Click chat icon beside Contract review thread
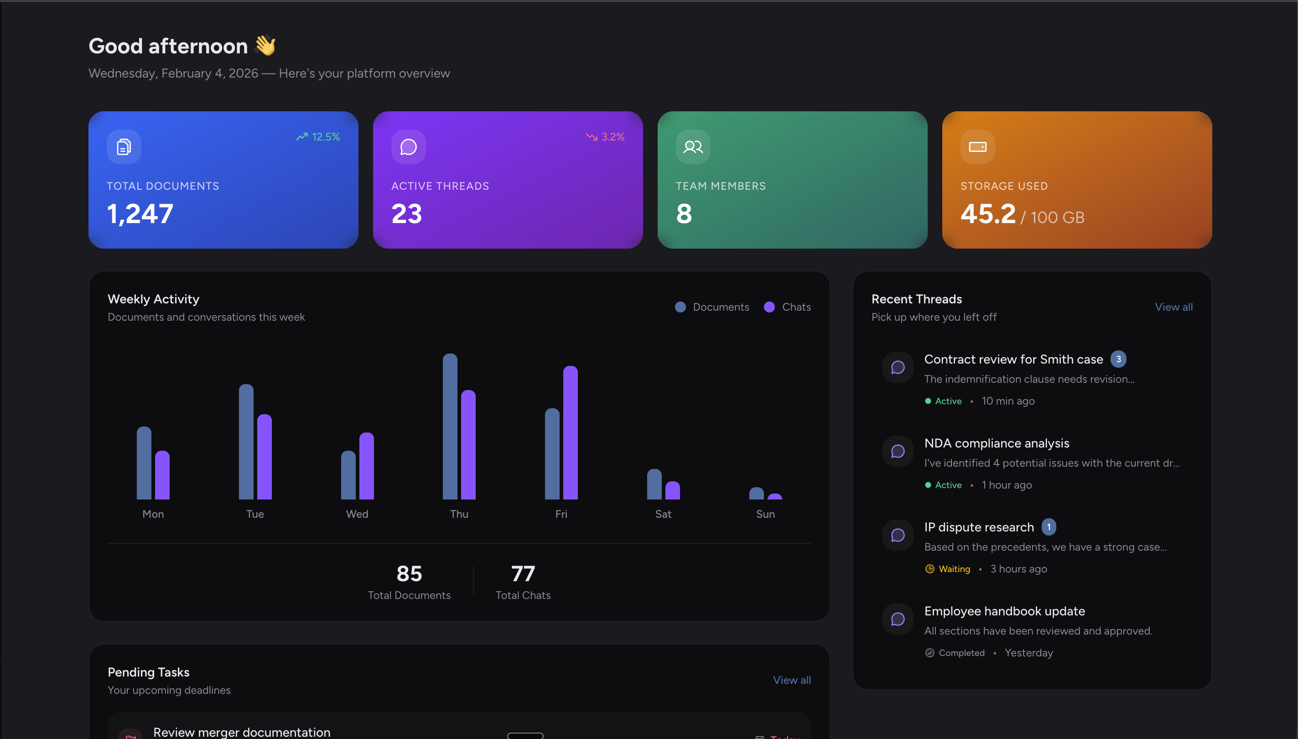This screenshot has width=1298, height=739. 898,368
